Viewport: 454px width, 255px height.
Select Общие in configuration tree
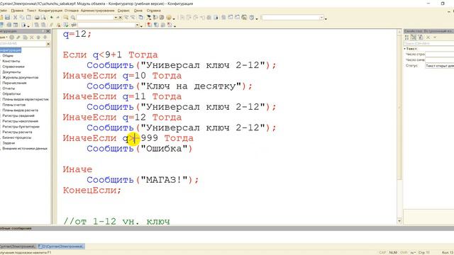[x=8, y=55]
